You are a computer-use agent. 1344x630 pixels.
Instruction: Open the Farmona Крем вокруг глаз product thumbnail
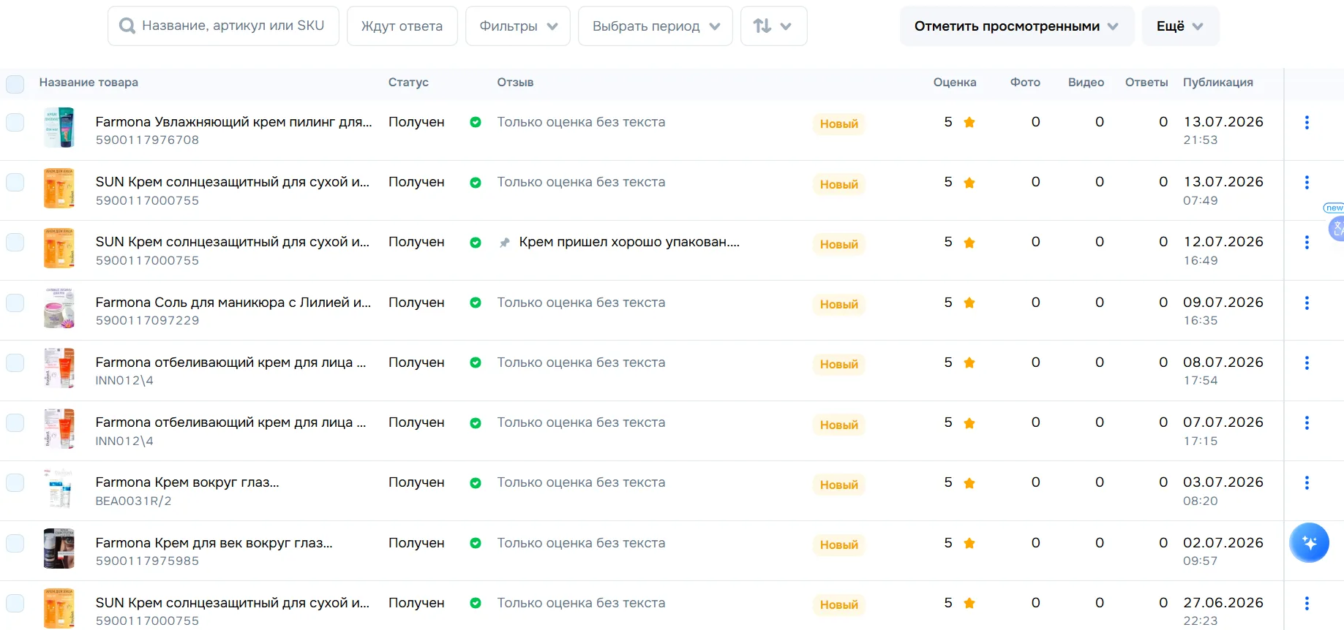pyautogui.click(x=59, y=488)
